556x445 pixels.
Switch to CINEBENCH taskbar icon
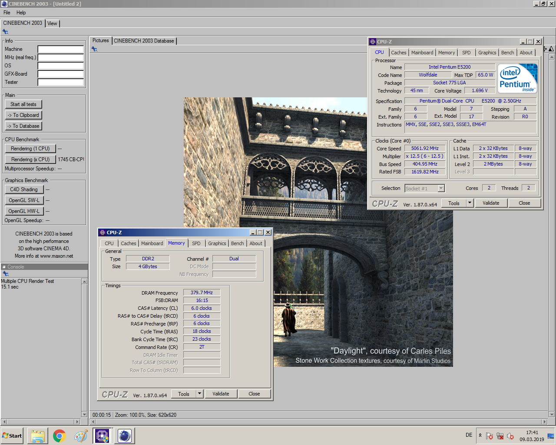[124, 435]
